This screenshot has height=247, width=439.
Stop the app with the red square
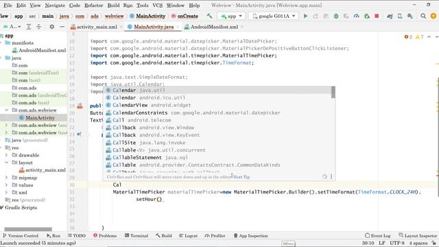(x=377, y=16)
